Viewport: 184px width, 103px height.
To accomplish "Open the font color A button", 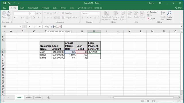I will tap(38, 18).
